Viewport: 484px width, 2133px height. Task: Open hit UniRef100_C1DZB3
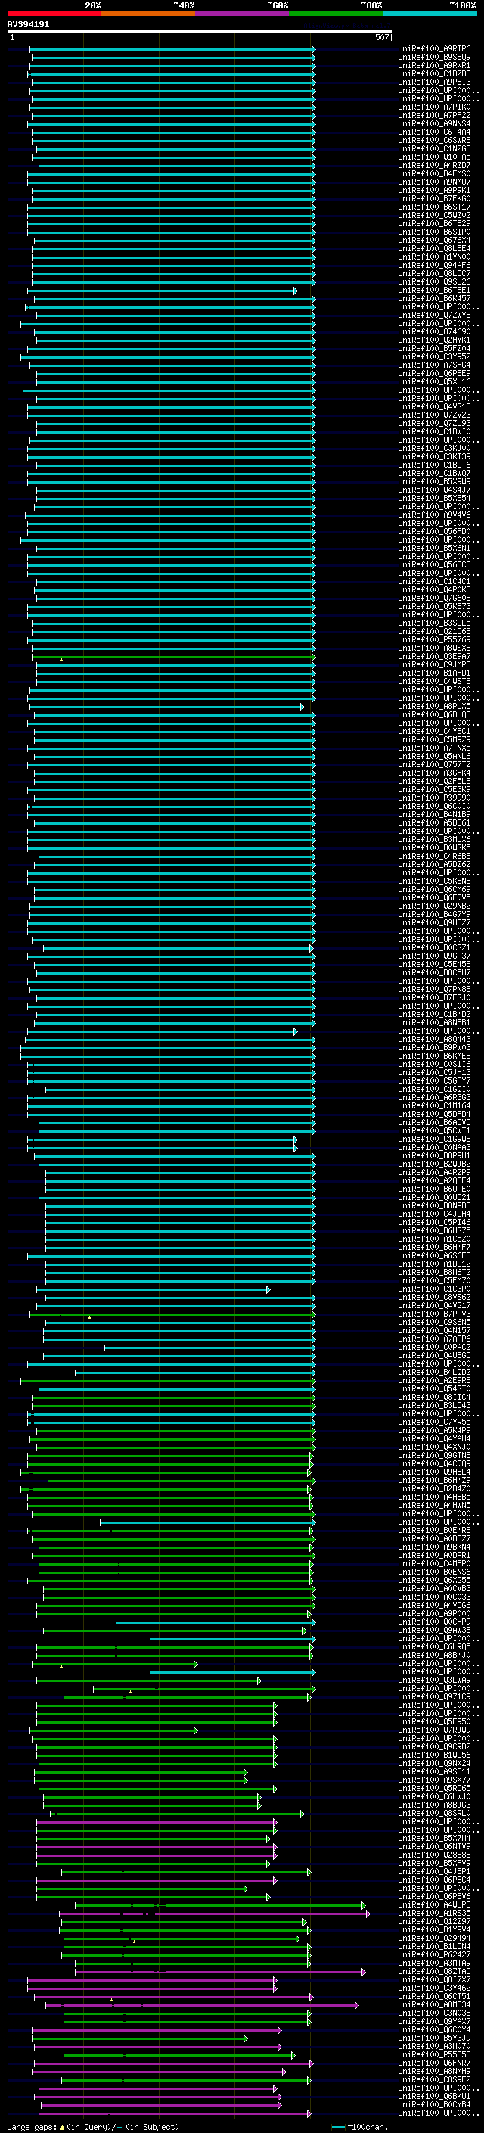tap(434, 73)
